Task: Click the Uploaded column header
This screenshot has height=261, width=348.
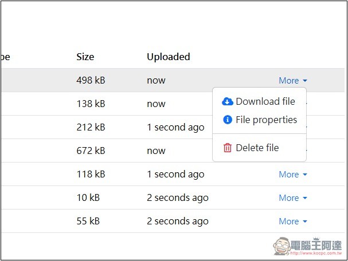Action: click(x=169, y=57)
